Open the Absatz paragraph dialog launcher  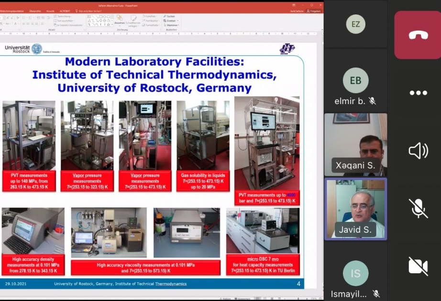(84, 30)
